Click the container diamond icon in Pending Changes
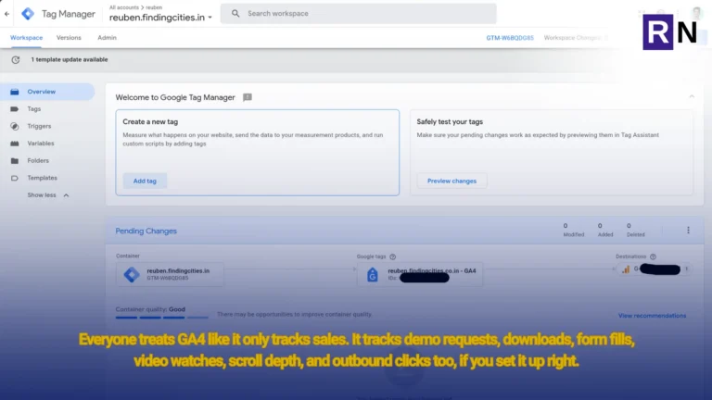The image size is (712, 400). coord(132,274)
